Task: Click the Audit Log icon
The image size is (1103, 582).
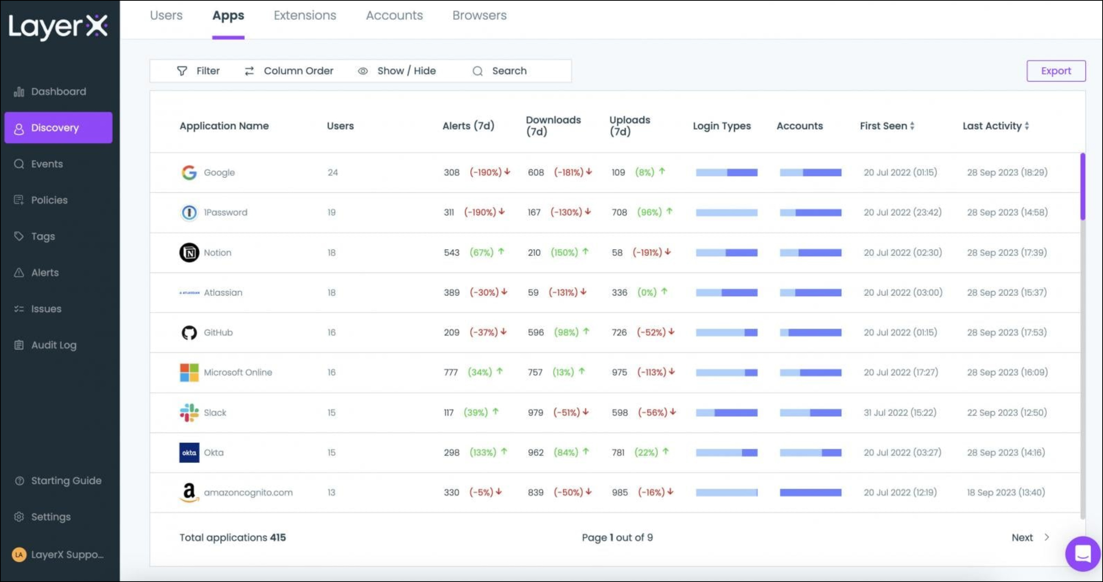Action: coord(19,344)
